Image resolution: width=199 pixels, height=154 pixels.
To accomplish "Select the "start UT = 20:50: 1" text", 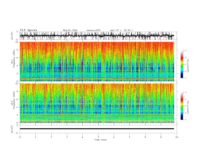I will (121, 30).
